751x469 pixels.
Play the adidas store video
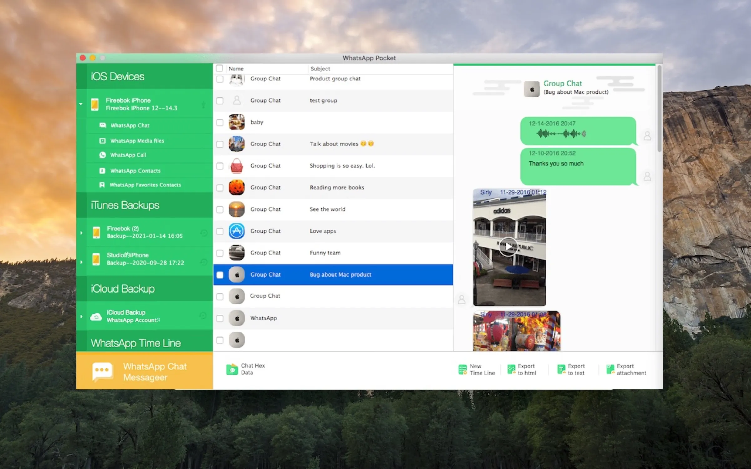click(508, 247)
